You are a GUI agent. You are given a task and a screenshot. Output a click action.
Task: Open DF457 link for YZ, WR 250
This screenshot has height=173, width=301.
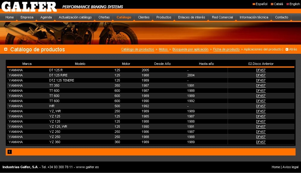[x=261, y=111]
